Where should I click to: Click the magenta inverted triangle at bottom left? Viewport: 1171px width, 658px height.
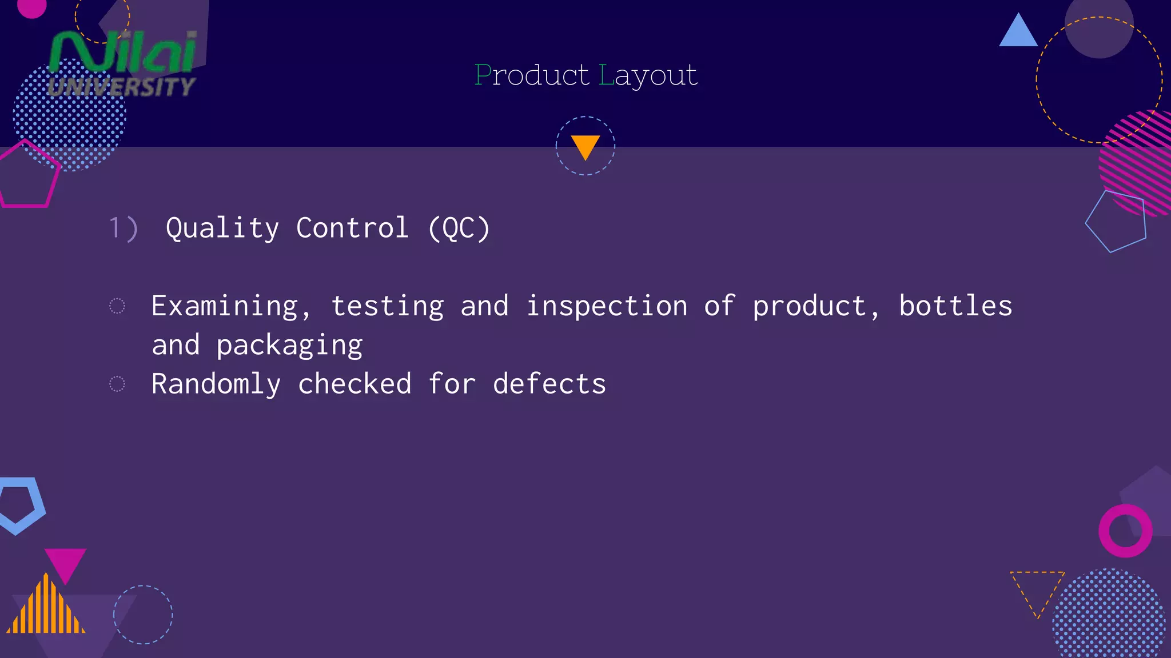pos(65,563)
